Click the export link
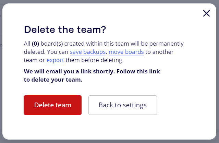This screenshot has width=219, height=143. [x=55, y=60]
